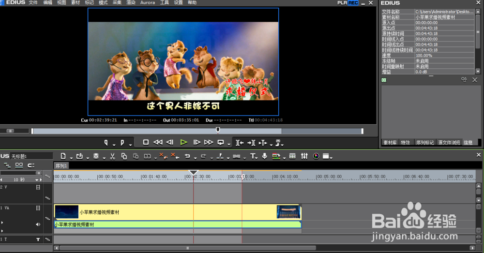Click the render in/out colored icon
Image resolution: width=484 pixels, height=253 pixels.
[276, 156]
